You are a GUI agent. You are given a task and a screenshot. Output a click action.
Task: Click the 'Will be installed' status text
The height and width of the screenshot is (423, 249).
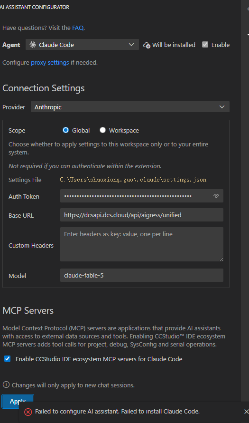click(174, 45)
